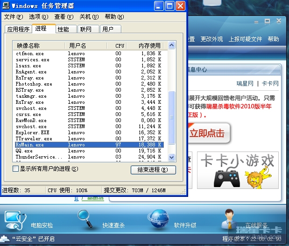The height and width of the screenshot is (246, 289).
Task: Click 帮助 in Rising antivirus toolbar
Action: point(273,39)
